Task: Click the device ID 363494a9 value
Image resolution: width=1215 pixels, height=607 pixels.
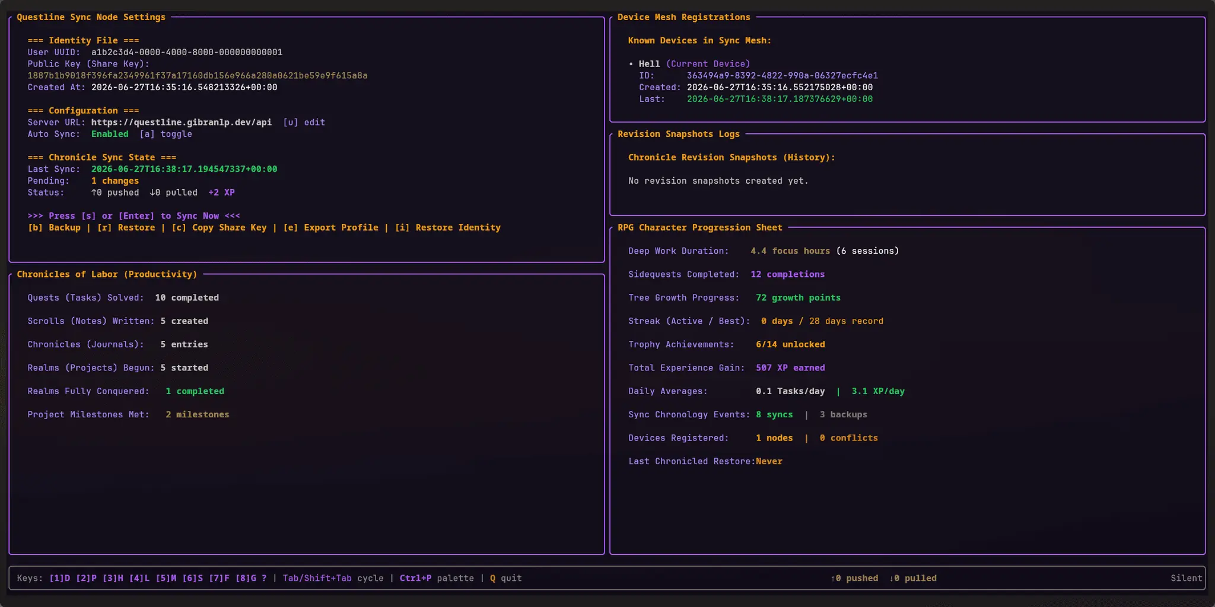Action: 783,75
